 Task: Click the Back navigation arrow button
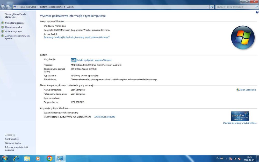click(x=3, y=7)
